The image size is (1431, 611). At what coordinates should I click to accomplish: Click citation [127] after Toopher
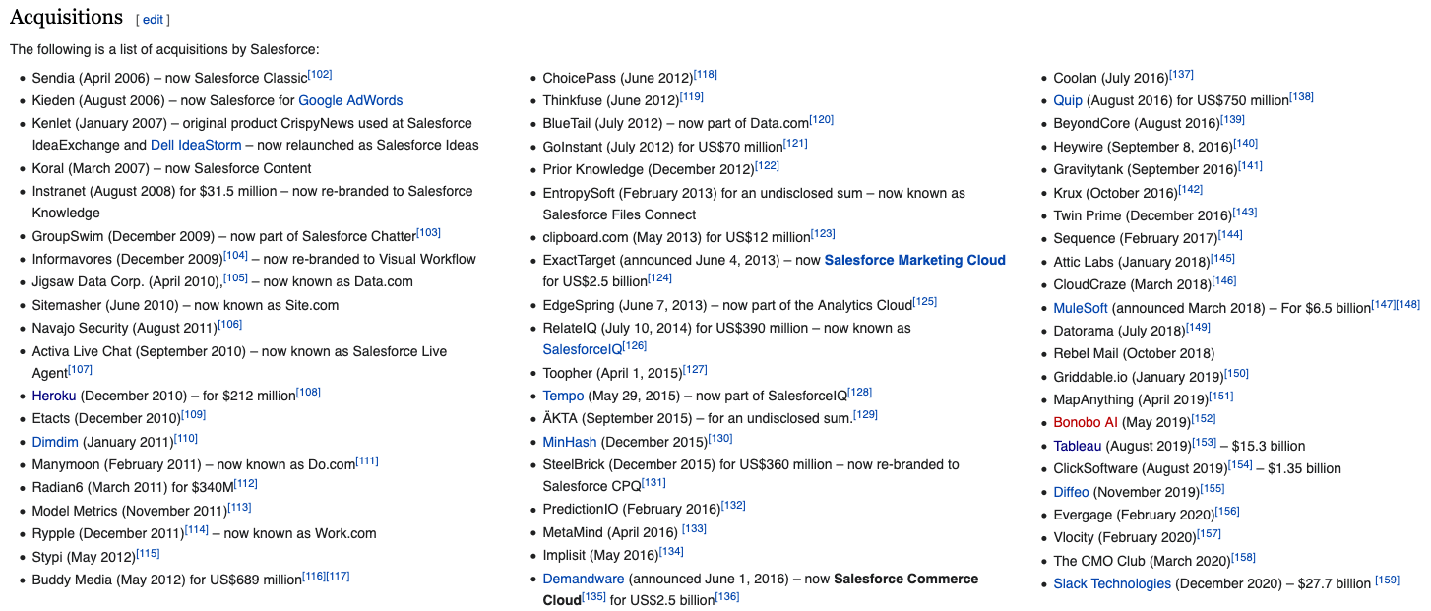(x=695, y=369)
